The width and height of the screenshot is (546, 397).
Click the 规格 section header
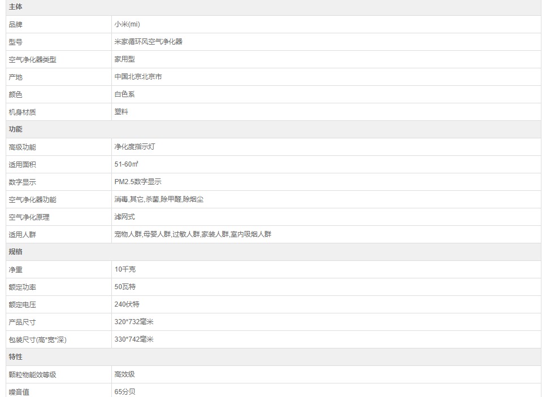point(16,252)
